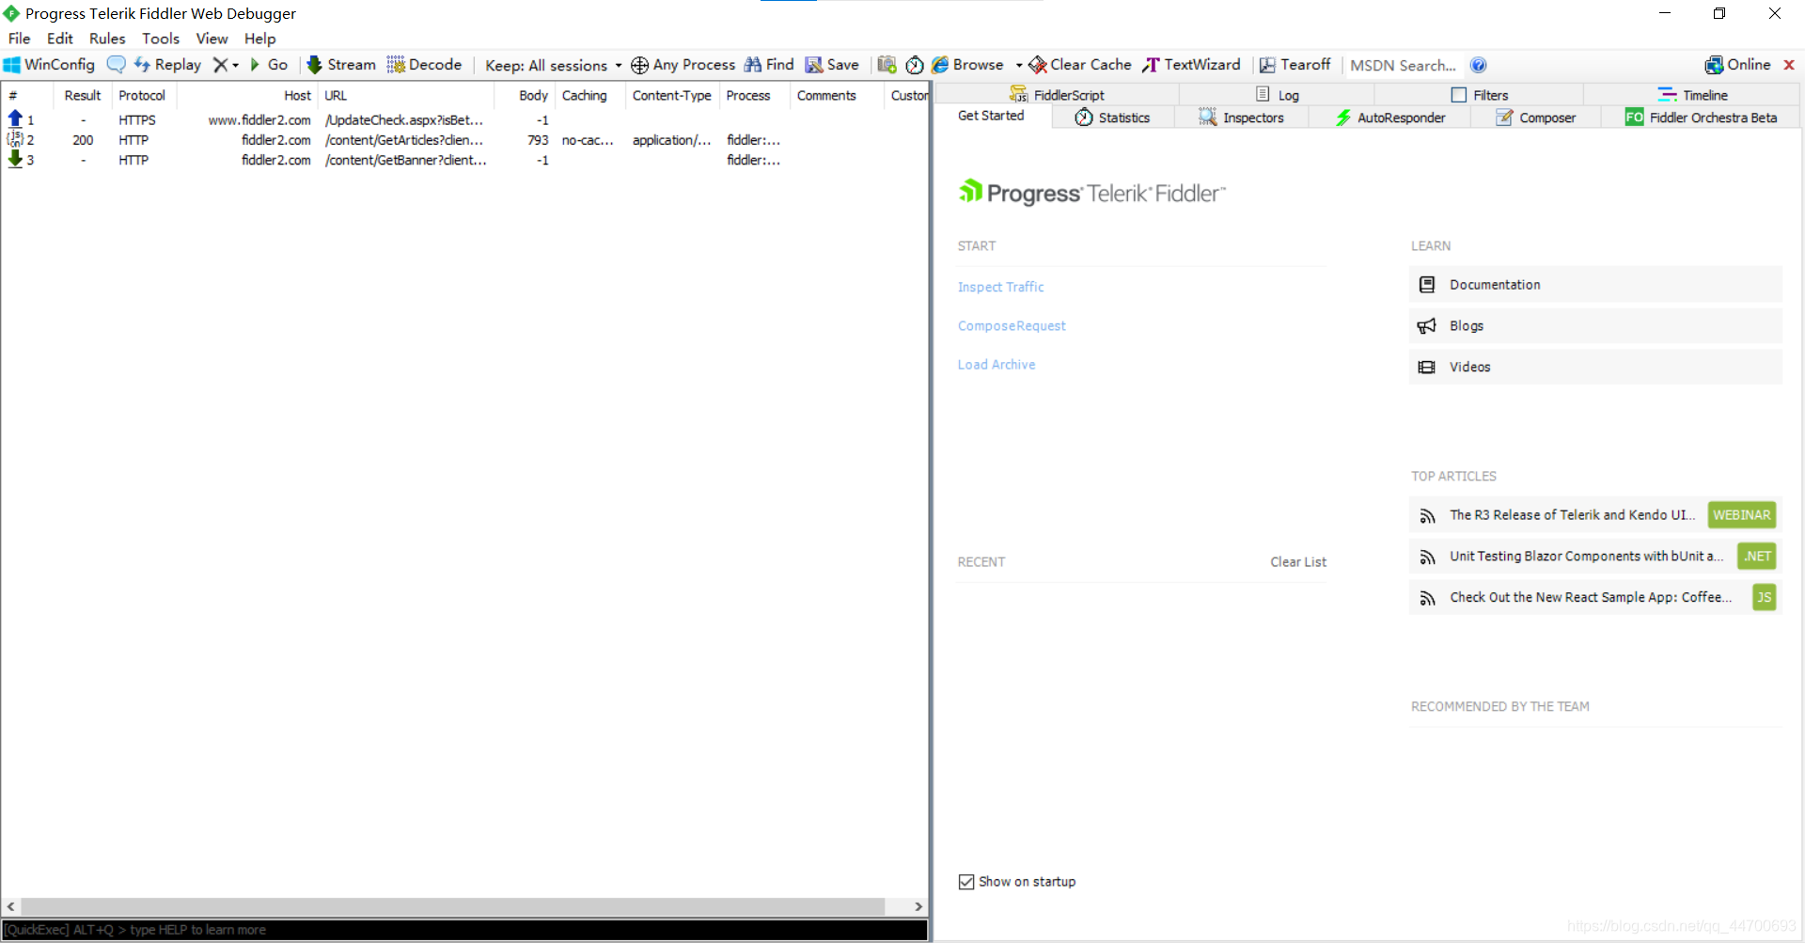Toggle the Decode option
Viewport: 1805px width, 943px height.
424,65
